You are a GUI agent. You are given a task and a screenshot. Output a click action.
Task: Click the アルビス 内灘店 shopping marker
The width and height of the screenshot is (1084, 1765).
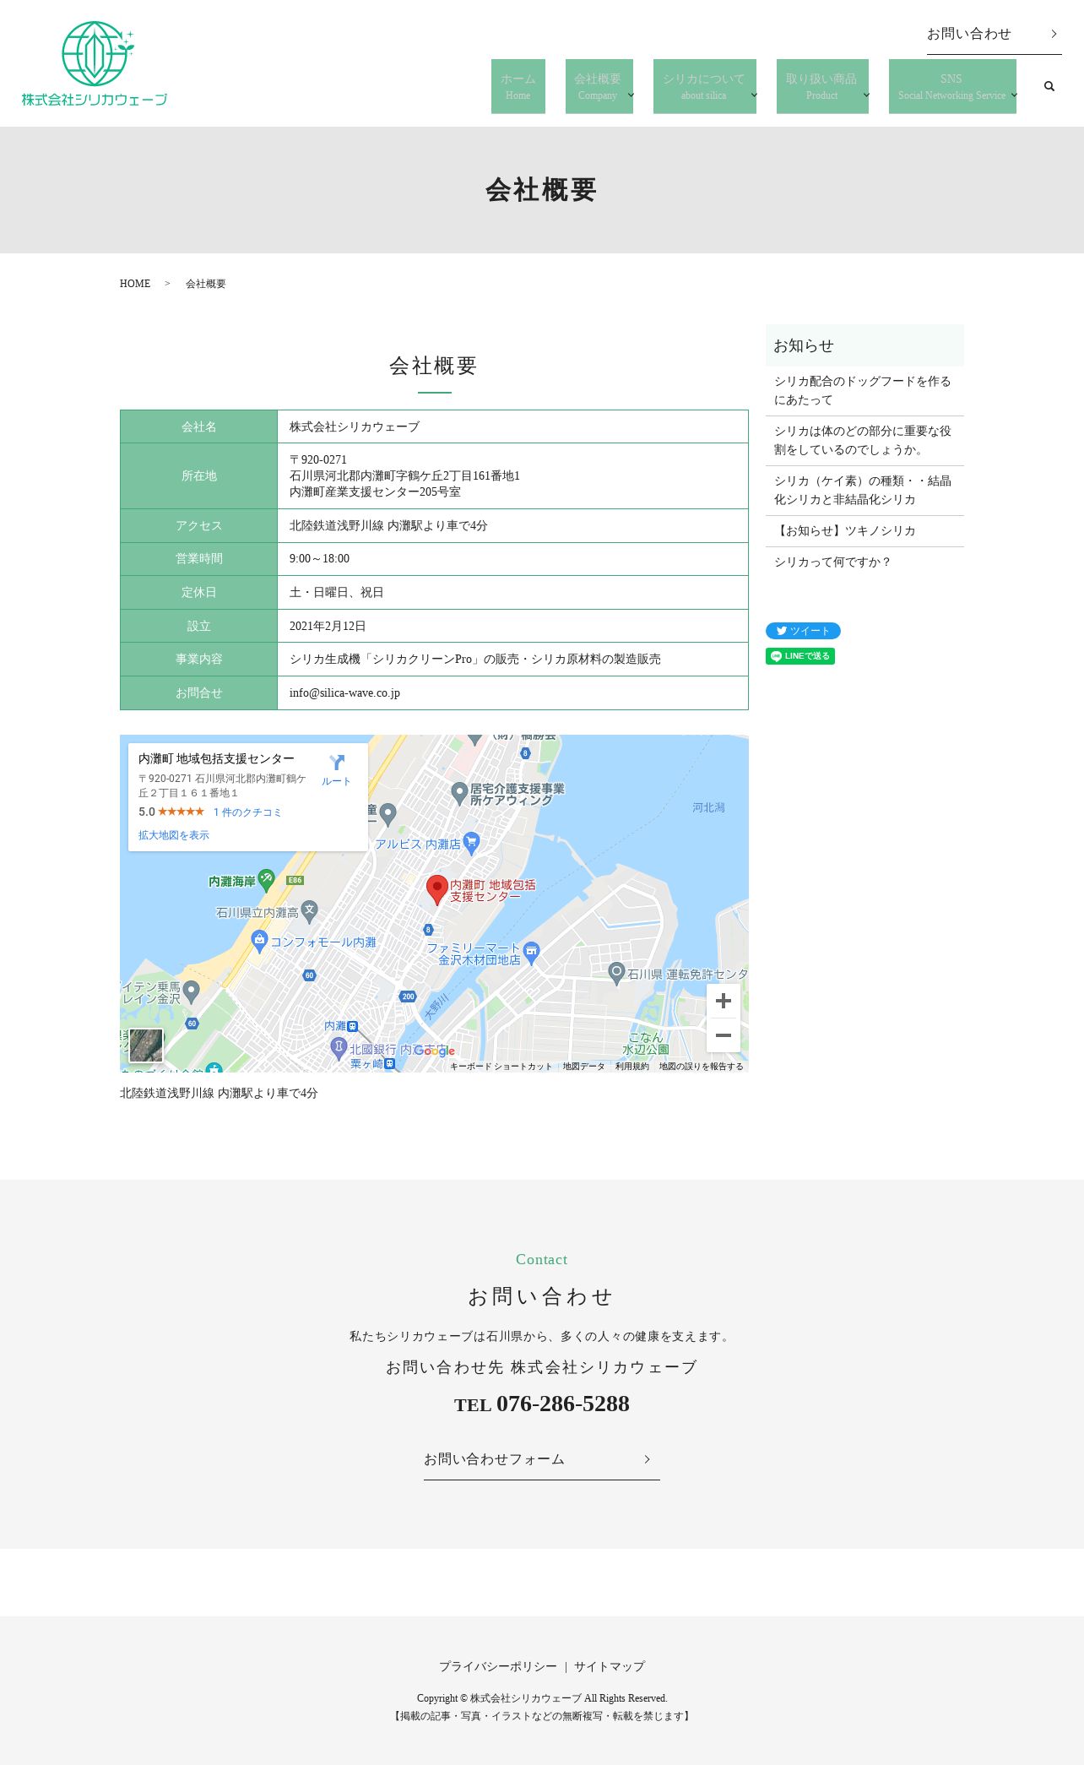coord(472,842)
